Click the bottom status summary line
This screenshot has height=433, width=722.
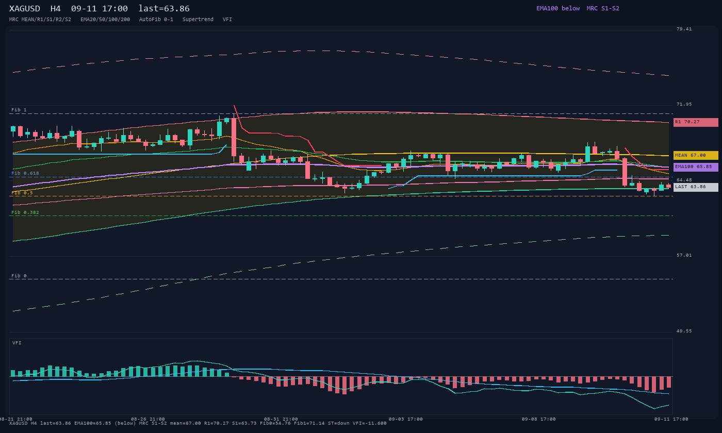(x=198, y=424)
